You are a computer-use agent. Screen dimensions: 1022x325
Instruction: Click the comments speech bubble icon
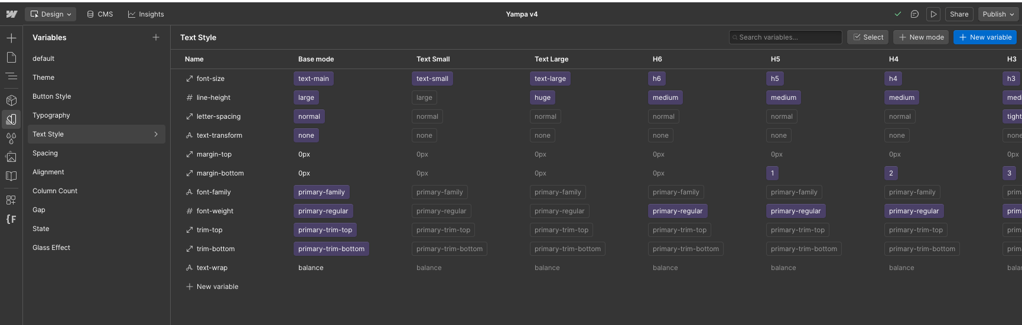(x=914, y=14)
